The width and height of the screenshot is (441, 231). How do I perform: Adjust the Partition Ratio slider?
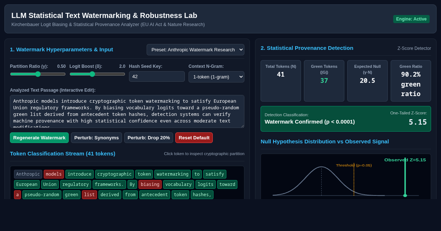(x=38, y=74)
